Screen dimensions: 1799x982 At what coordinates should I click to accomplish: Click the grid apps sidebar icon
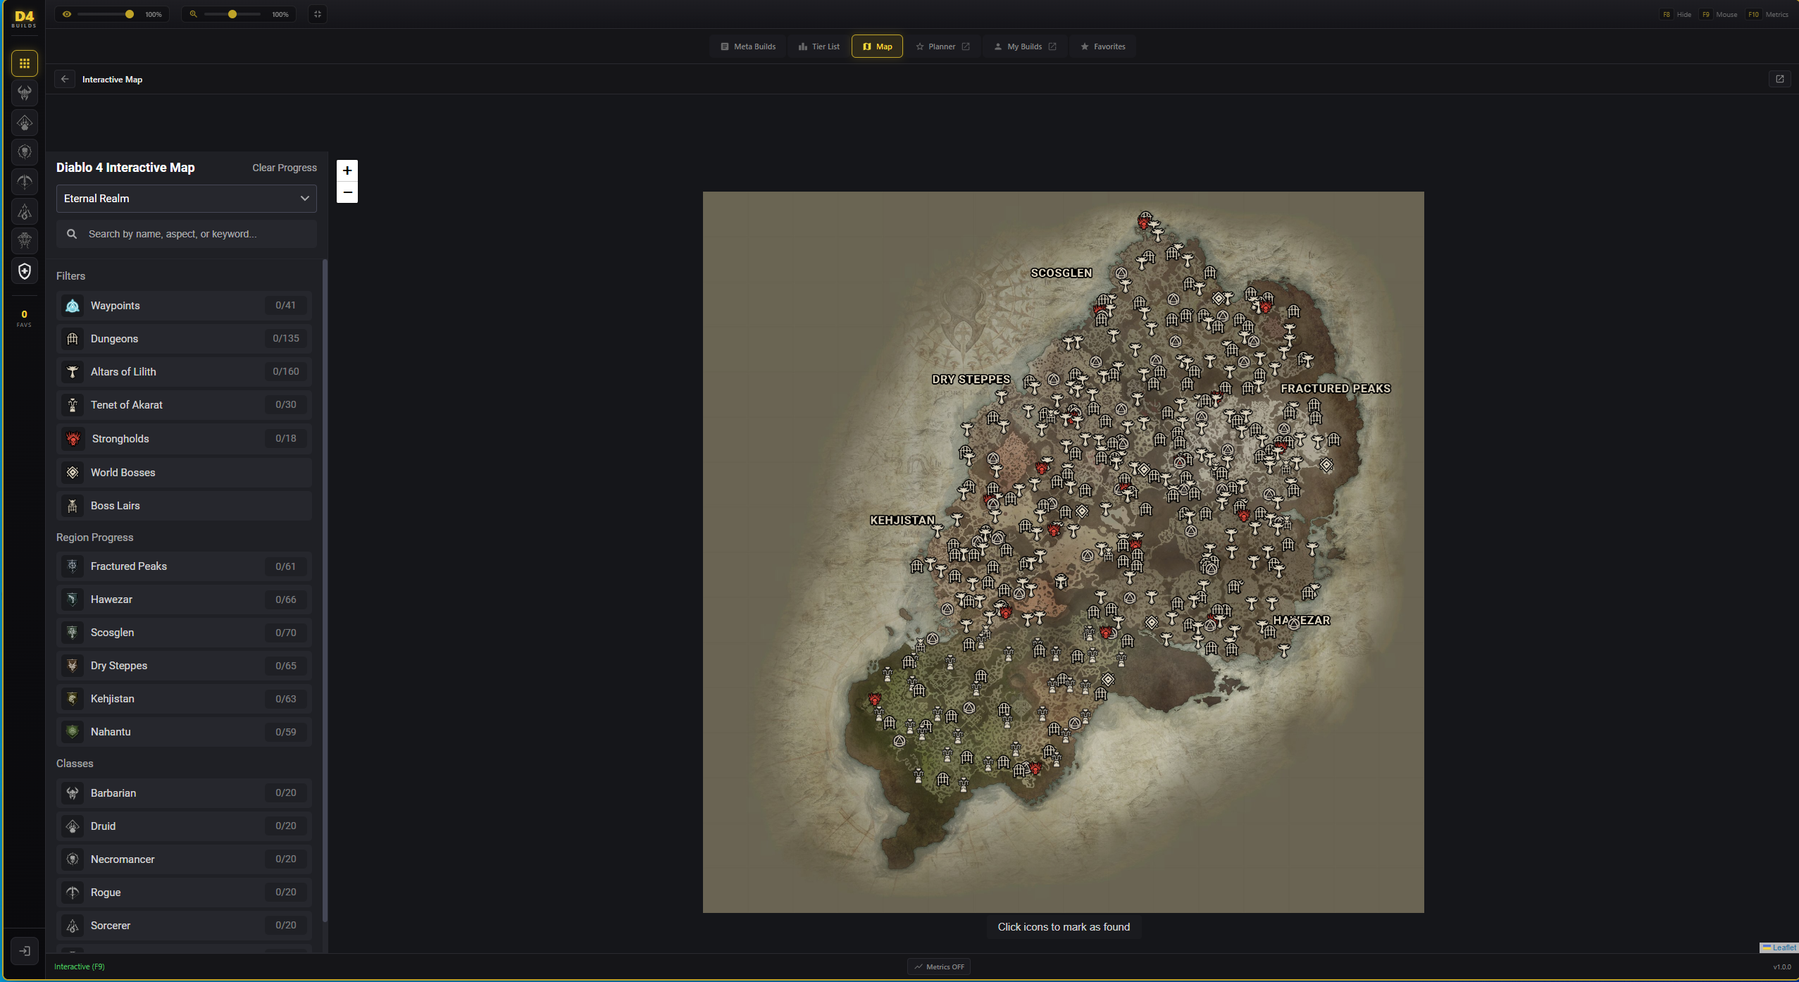point(25,63)
